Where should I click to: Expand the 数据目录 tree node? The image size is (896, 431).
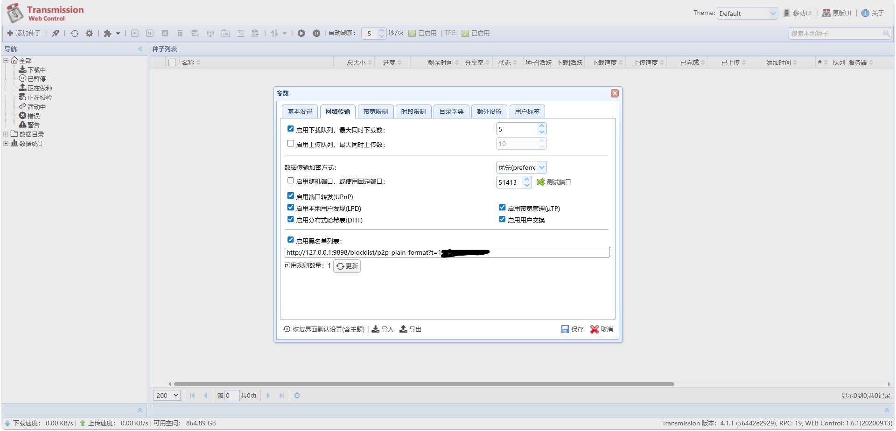point(6,134)
